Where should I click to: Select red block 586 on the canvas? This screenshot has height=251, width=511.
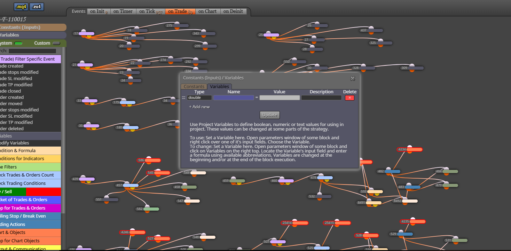[x=149, y=160]
